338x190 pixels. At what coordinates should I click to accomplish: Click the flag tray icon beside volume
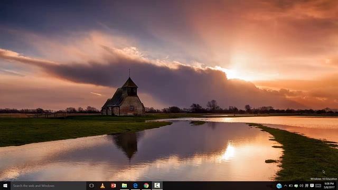(x=307, y=186)
